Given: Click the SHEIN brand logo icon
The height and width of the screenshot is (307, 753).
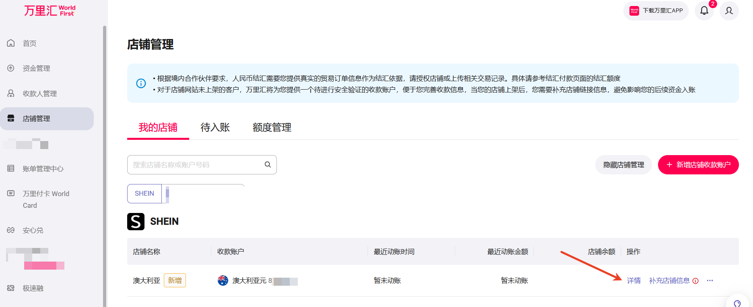Looking at the screenshot, I should [x=136, y=221].
